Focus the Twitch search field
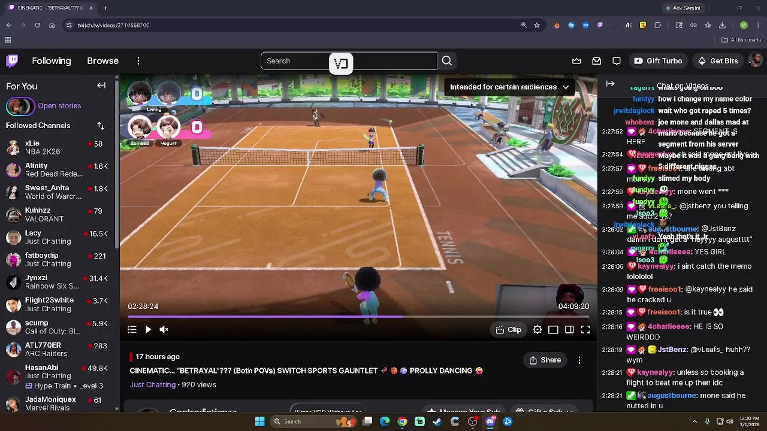Screen dimensions: 767x431 click(x=349, y=61)
